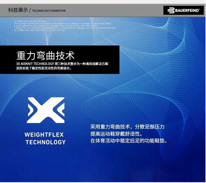This screenshot has height=183, width=206.
Task: Click the TECHNOLOGY EXHIBITION header label
Action: (x=49, y=11)
